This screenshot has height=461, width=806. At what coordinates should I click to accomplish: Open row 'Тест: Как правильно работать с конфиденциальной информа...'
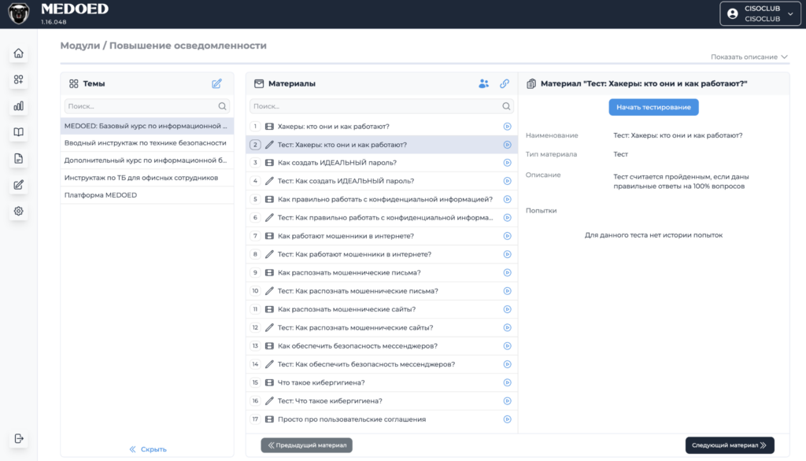(x=382, y=217)
